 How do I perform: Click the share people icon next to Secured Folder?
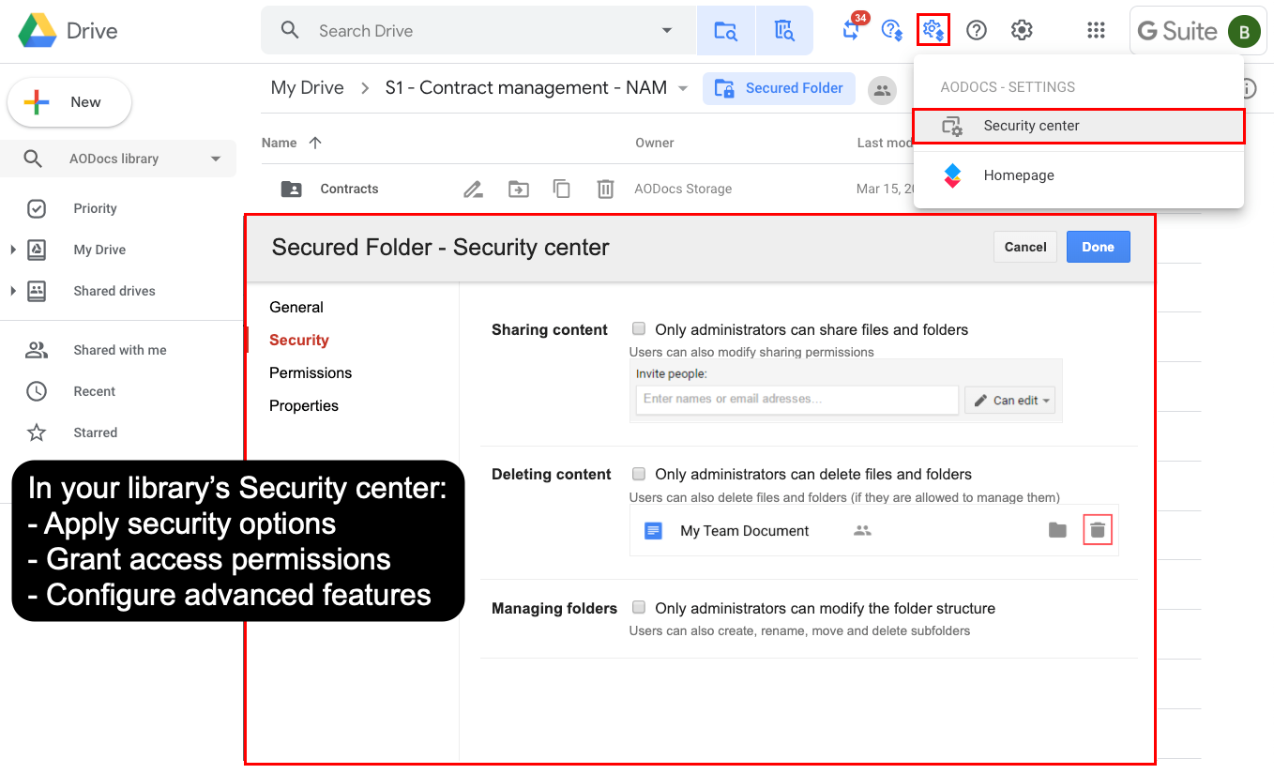pyautogui.click(x=881, y=89)
